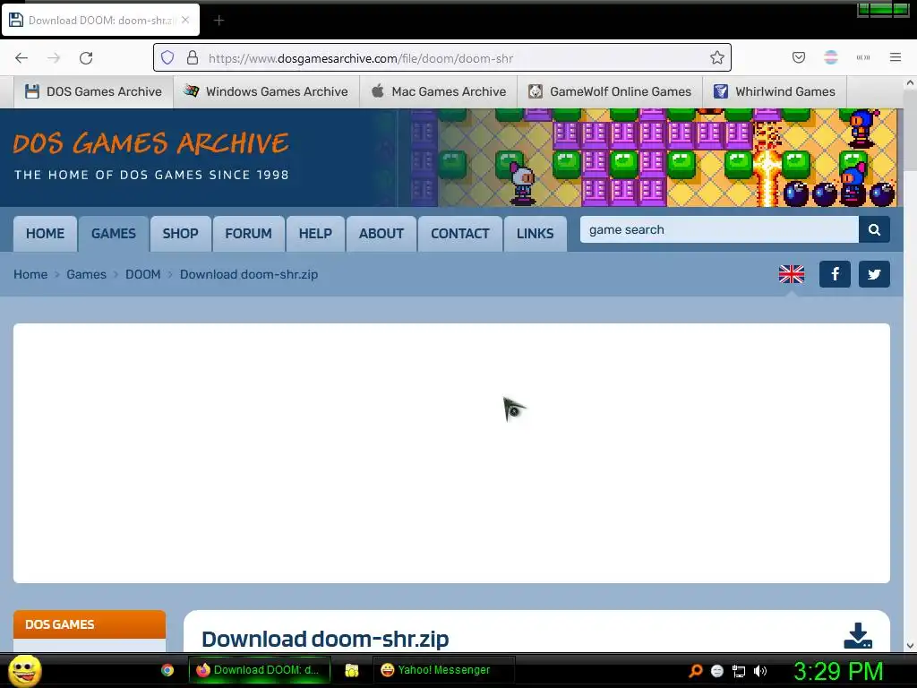This screenshot has height=688, width=917.
Task: Click the magnifier search button
Action: [874, 230]
